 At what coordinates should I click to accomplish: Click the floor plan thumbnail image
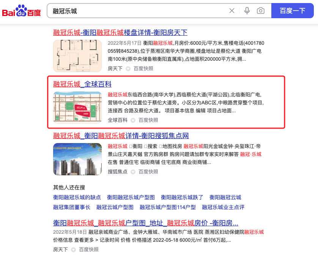point(77,56)
